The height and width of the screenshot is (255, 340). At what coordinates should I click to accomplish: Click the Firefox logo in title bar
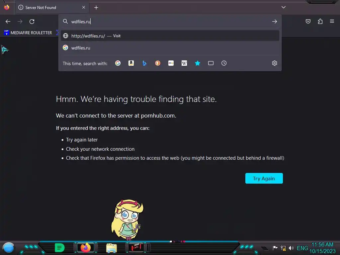[x=7, y=7]
